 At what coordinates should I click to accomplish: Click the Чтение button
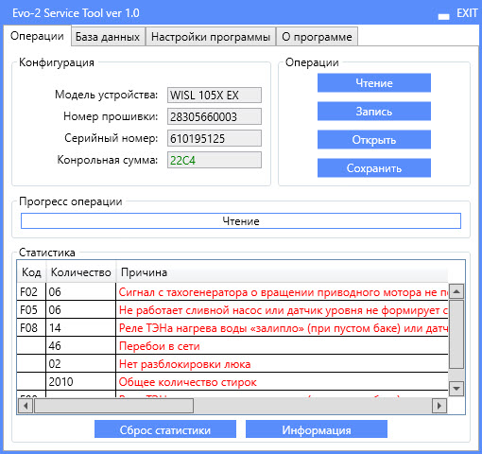pyautogui.click(x=374, y=83)
